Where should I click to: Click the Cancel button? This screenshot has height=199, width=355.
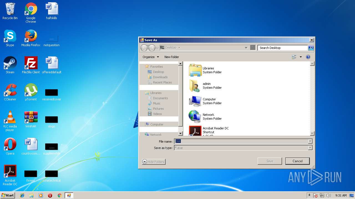click(x=297, y=161)
